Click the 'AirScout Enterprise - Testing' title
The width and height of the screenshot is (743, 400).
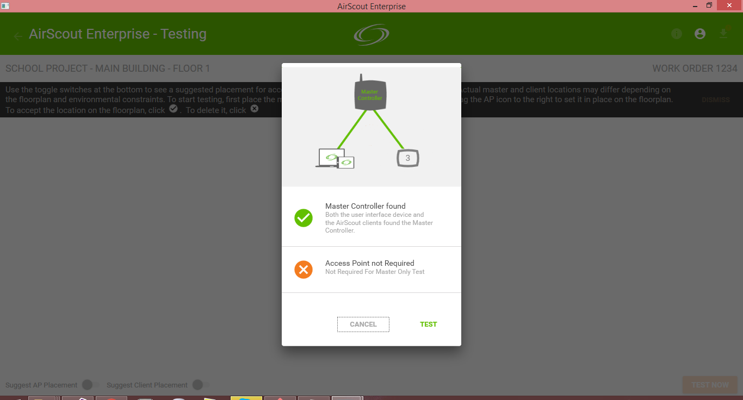(x=117, y=34)
